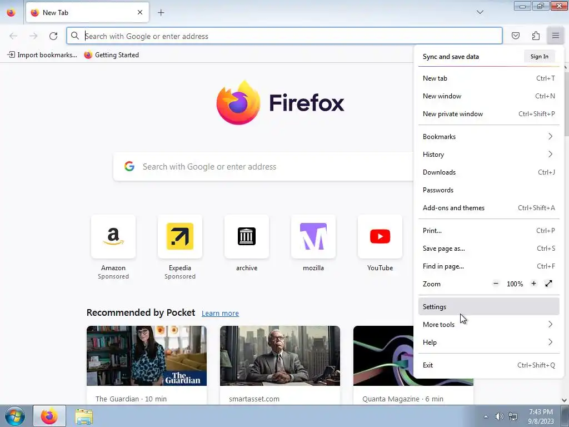Screen dimensions: 569x427
Task: Open the Firefox application menu hamburger icon
Action: tap(555, 36)
